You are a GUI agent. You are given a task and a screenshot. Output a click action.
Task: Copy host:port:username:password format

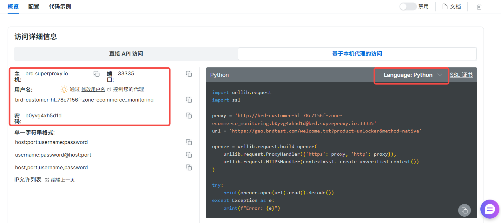(189, 142)
